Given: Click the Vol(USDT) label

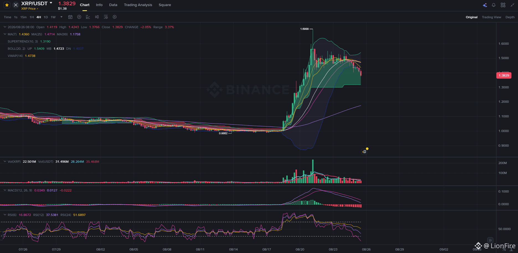Looking at the screenshot, I should (x=46, y=162).
